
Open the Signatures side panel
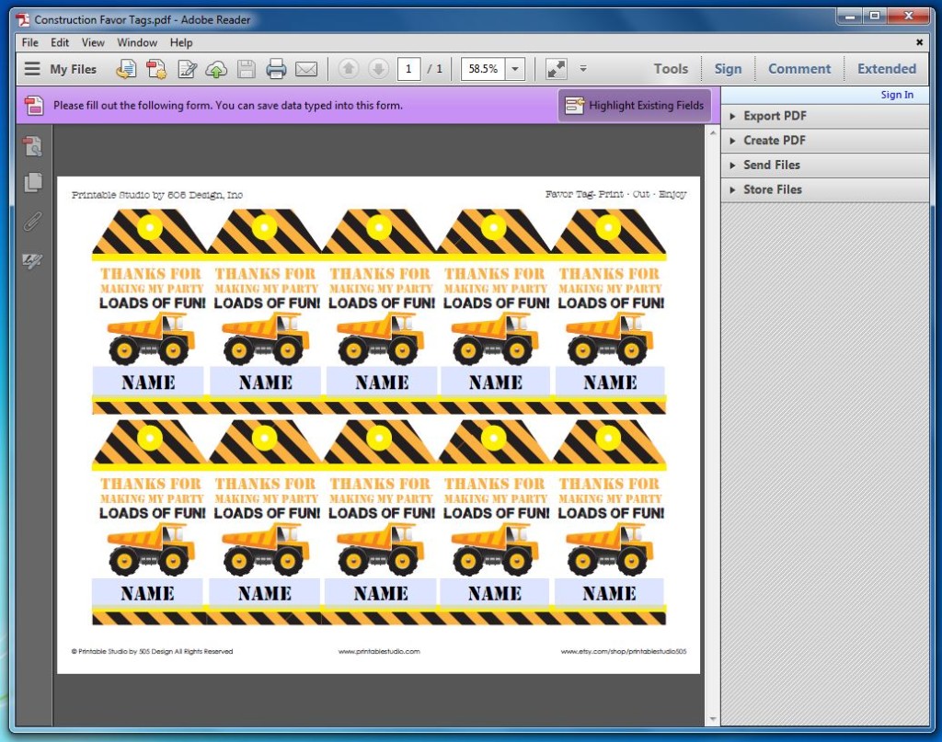point(33,262)
